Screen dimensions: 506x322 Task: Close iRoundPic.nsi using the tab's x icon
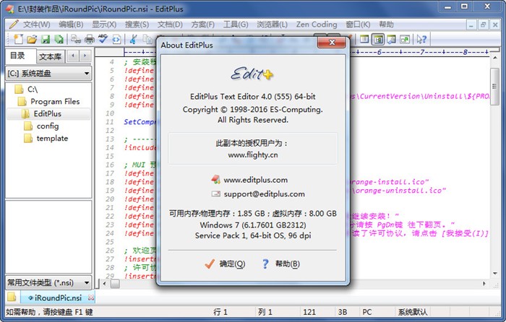(x=91, y=297)
